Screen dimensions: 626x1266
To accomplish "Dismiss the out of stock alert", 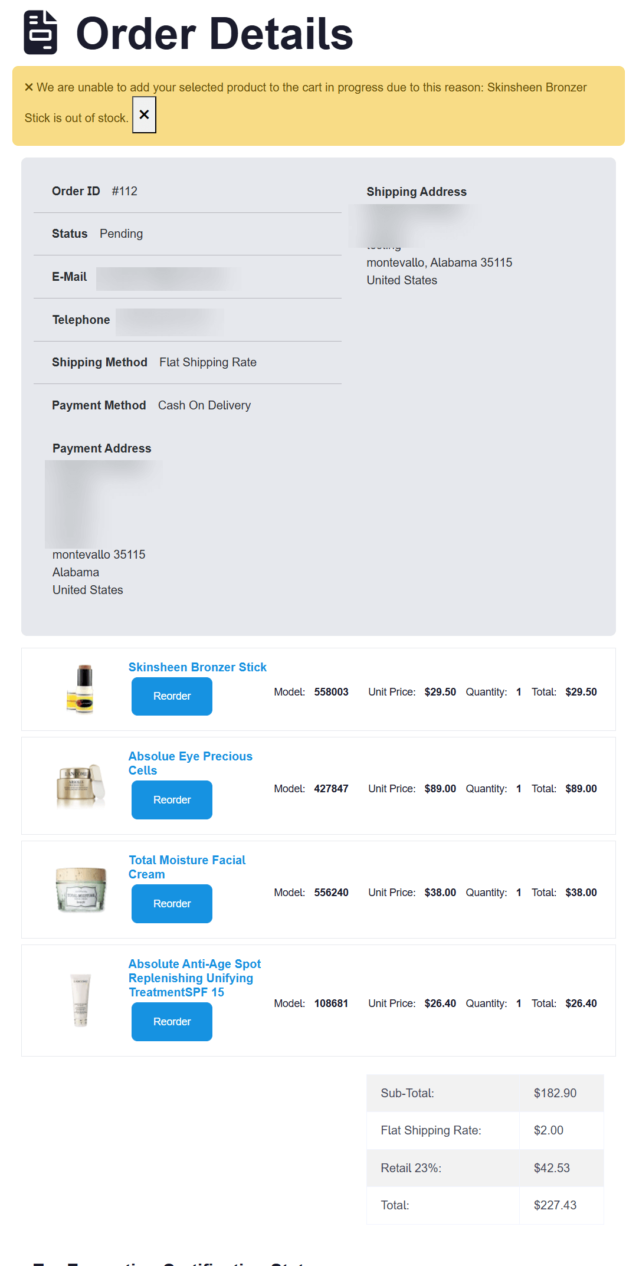I will pyautogui.click(x=144, y=114).
